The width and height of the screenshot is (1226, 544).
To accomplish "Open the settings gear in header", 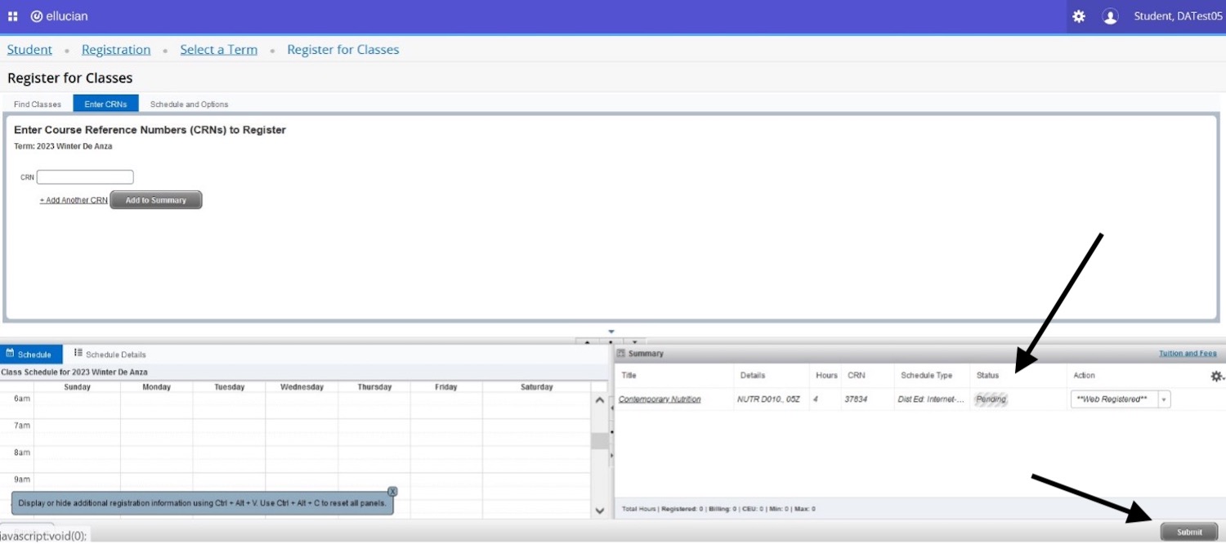I will [x=1079, y=16].
